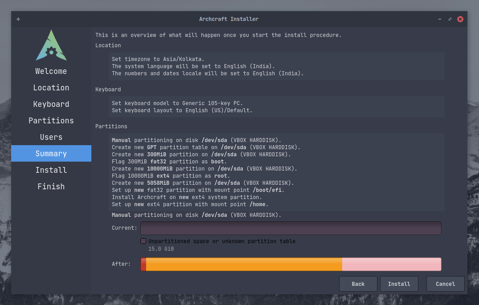Click 'Create new 300MiB partition' line
The height and width of the screenshot is (305, 479).
[x=201, y=155]
